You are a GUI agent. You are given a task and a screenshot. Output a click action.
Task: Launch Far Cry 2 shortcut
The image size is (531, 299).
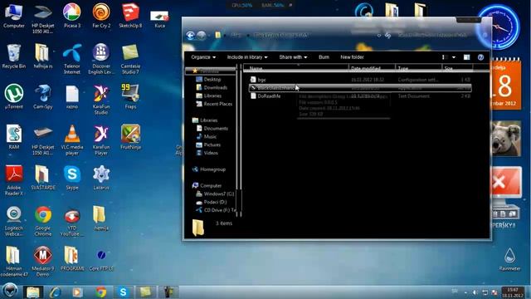(x=101, y=17)
